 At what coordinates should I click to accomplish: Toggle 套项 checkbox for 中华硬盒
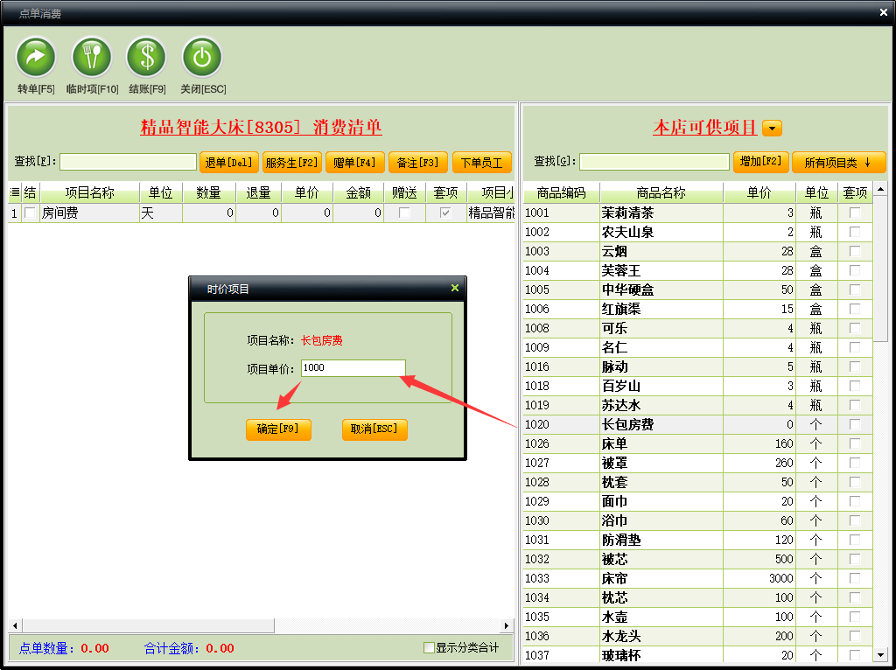855,290
